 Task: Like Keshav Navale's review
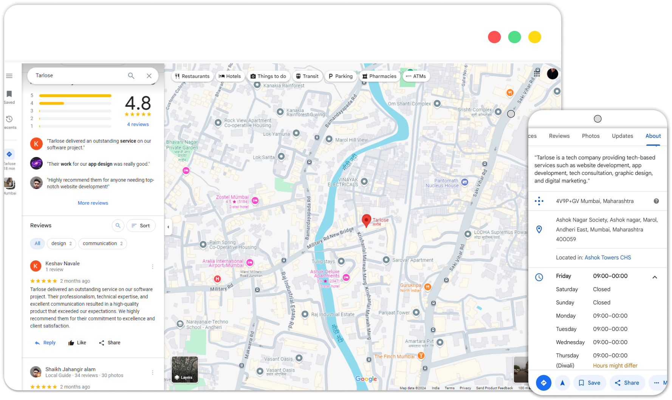pyautogui.click(x=77, y=343)
